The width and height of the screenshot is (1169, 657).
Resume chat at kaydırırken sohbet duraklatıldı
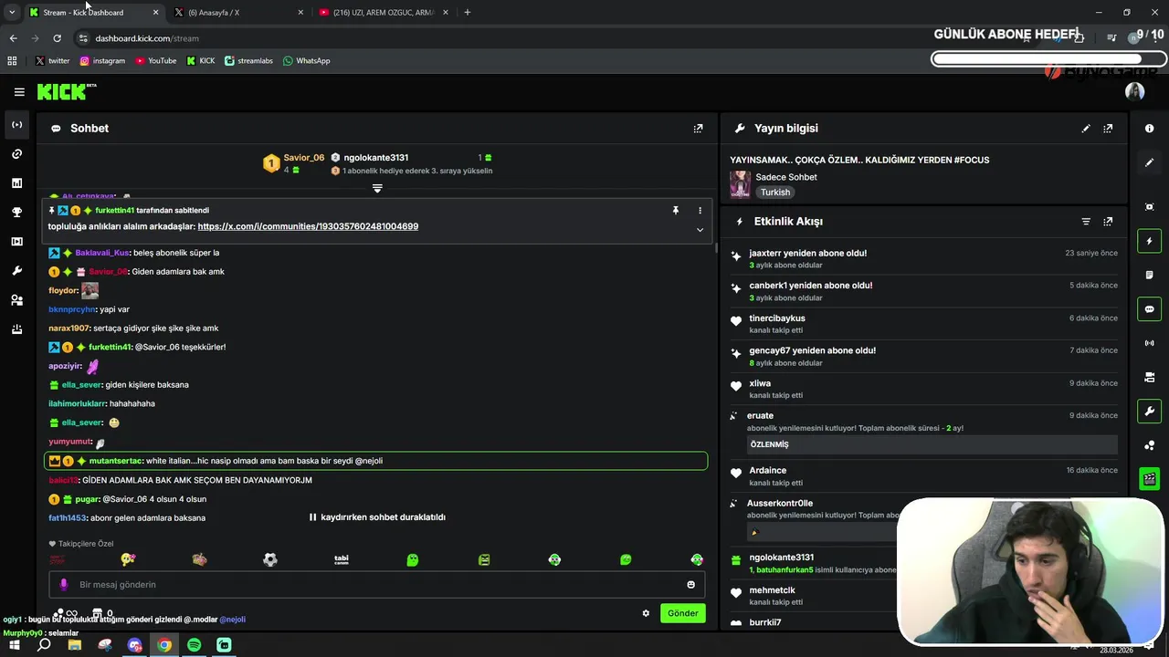[377, 517]
